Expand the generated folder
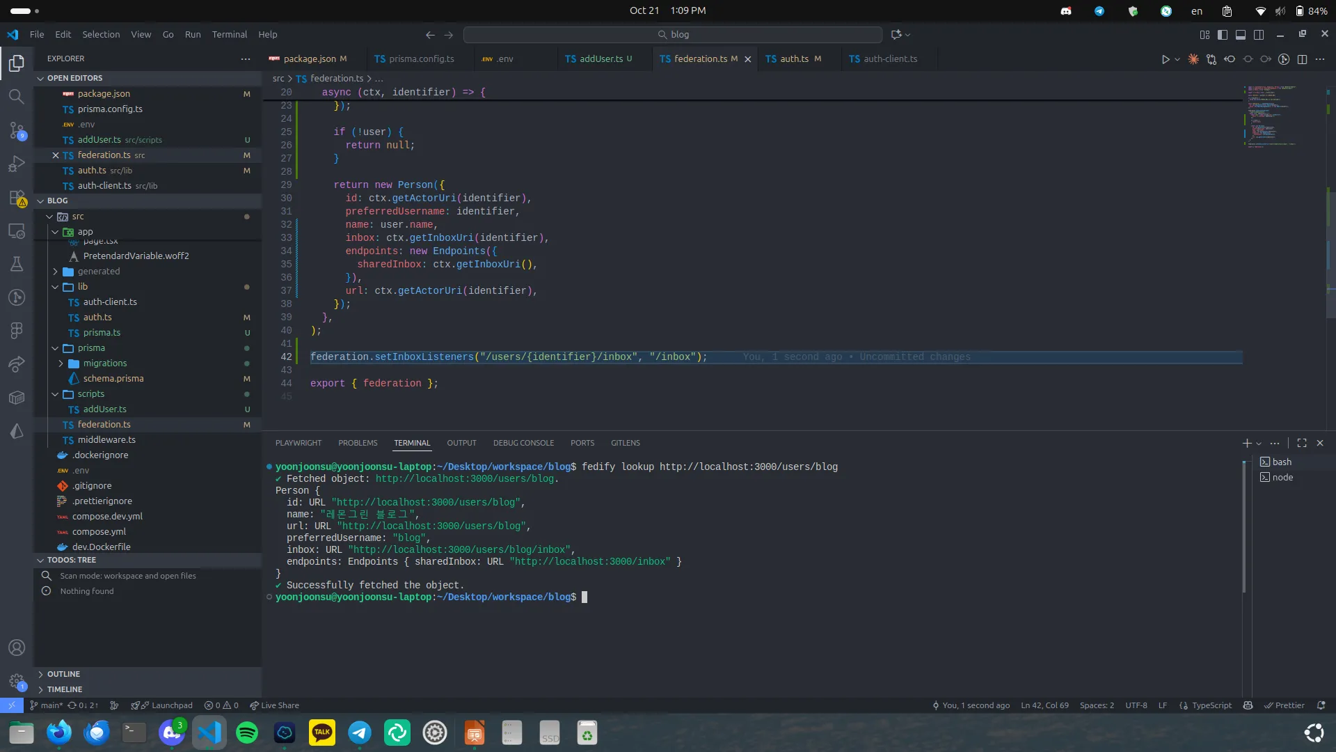Viewport: 1336px width, 752px height. tap(99, 272)
